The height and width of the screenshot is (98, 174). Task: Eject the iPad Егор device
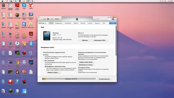pyautogui.click(x=46, y=23)
